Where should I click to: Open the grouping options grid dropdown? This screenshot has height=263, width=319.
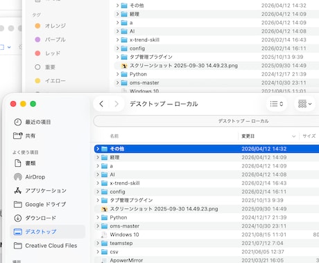point(304,104)
